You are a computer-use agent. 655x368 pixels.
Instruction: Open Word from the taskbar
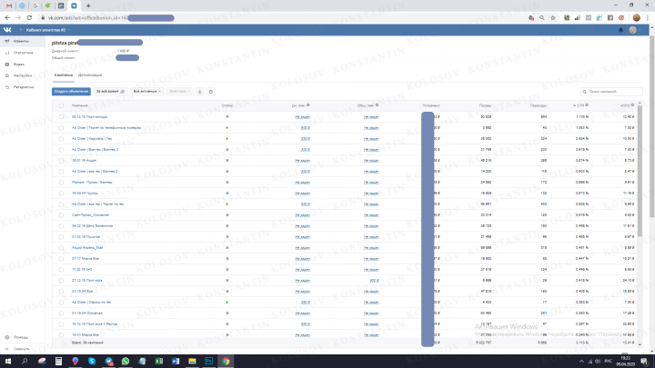pyautogui.click(x=176, y=361)
